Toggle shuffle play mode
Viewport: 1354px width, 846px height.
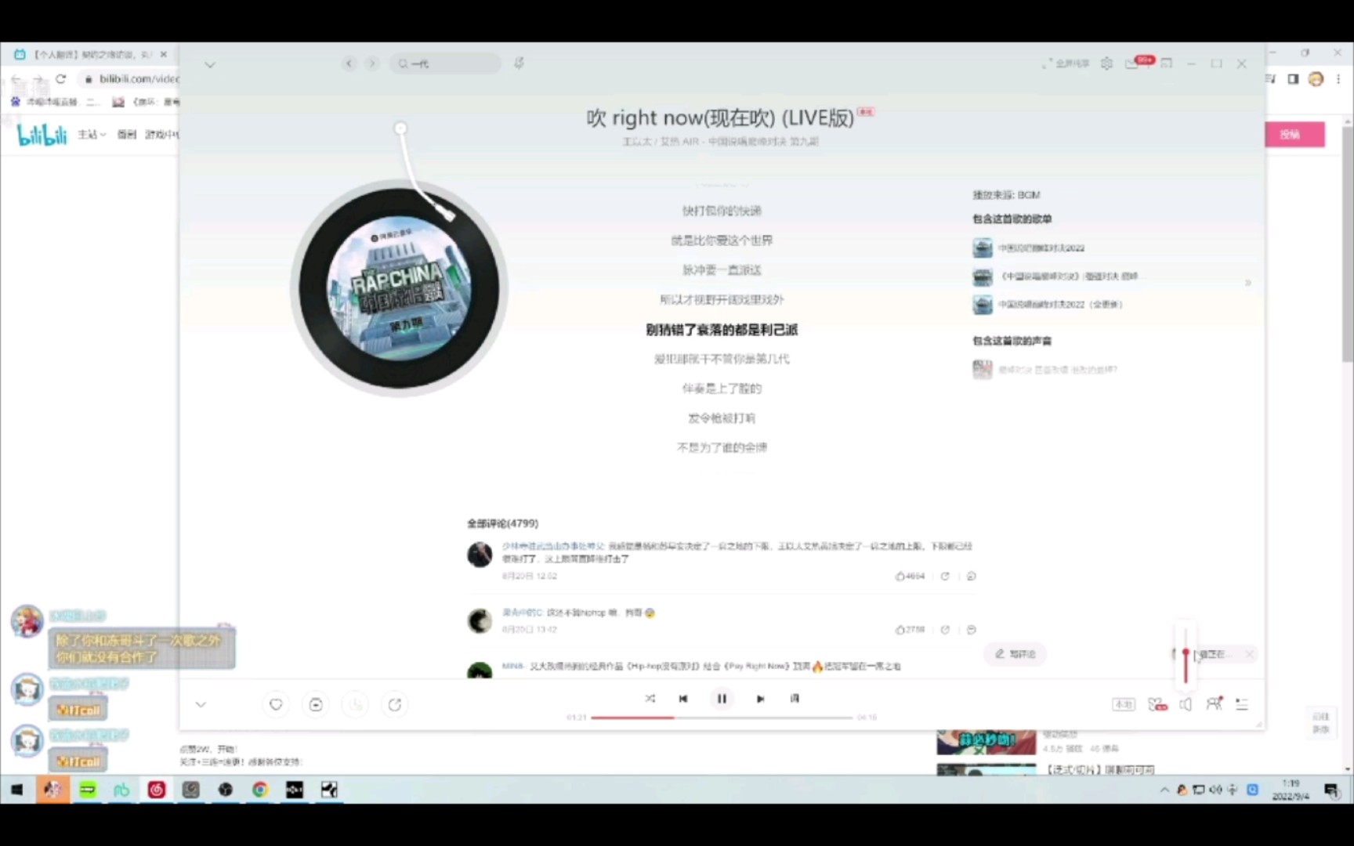pos(650,698)
